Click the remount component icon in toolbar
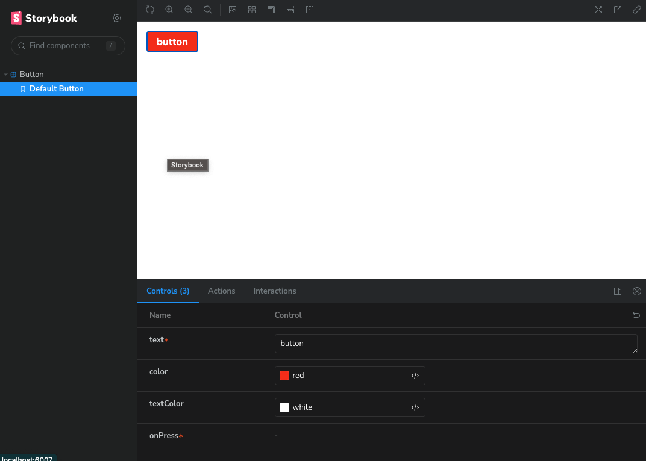This screenshot has width=646, height=461. pos(150,10)
